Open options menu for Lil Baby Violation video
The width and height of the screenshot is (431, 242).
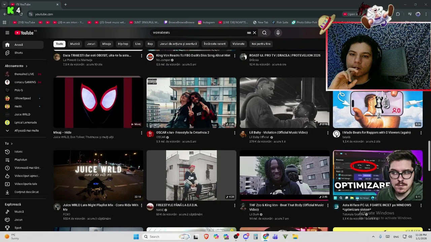coord(328,133)
